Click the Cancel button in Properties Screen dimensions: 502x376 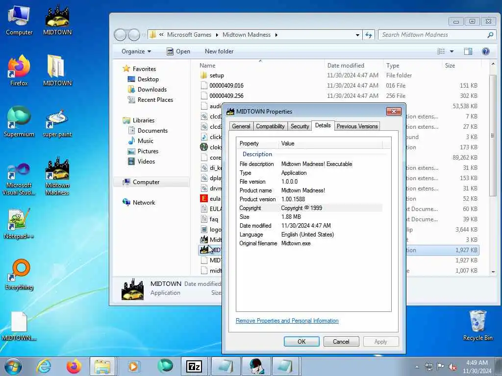pos(341,341)
